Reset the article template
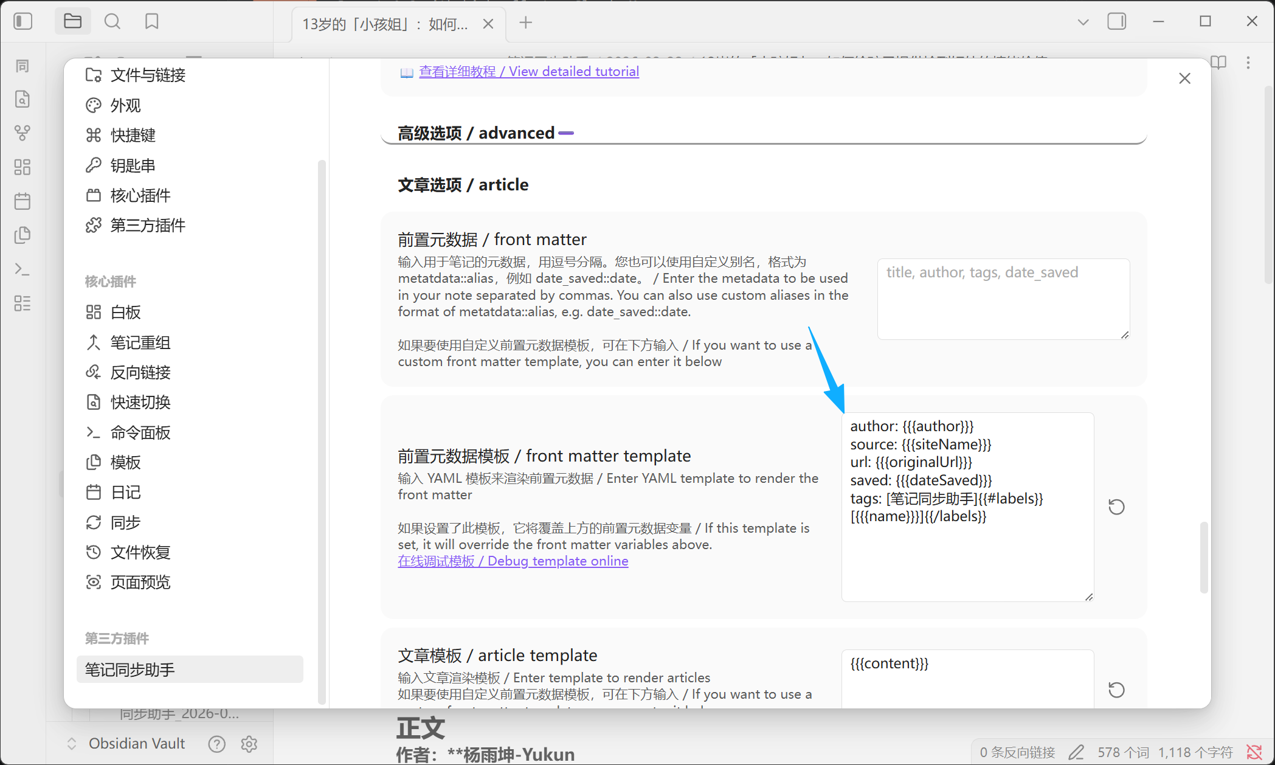 [x=1116, y=690]
